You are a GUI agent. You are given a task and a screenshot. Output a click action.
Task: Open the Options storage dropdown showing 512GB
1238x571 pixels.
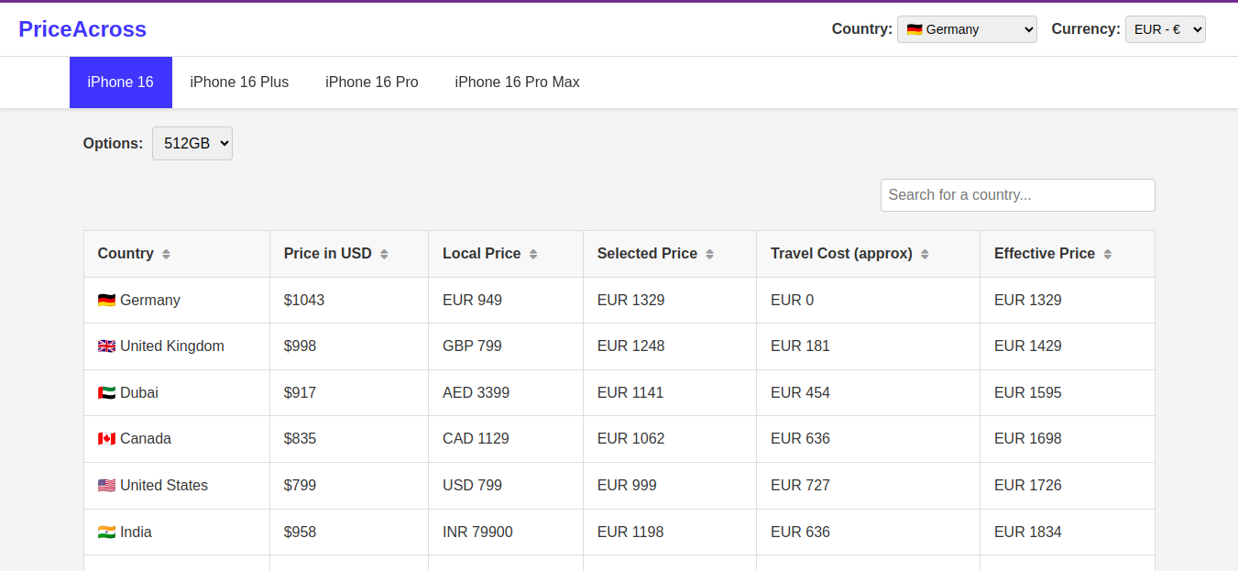tap(192, 144)
